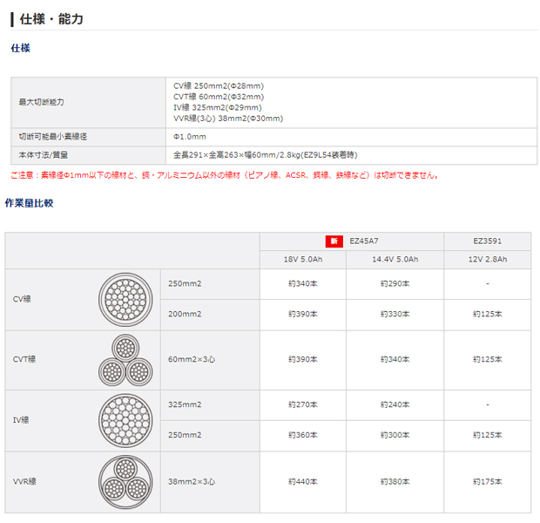Image resolution: width=540 pixels, height=523 pixels.
Task: Select the EZ45A7 model header
Action: [x=363, y=241]
